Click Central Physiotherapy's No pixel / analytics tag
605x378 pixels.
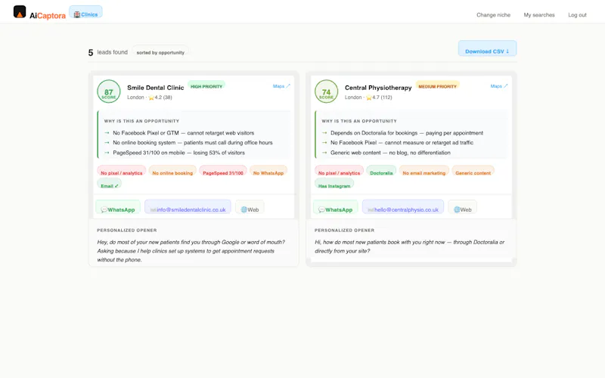click(x=339, y=172)
